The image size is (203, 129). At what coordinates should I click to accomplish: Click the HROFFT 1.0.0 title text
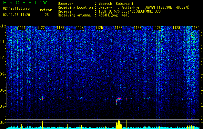pyautogui.click(x=25, y=3)
